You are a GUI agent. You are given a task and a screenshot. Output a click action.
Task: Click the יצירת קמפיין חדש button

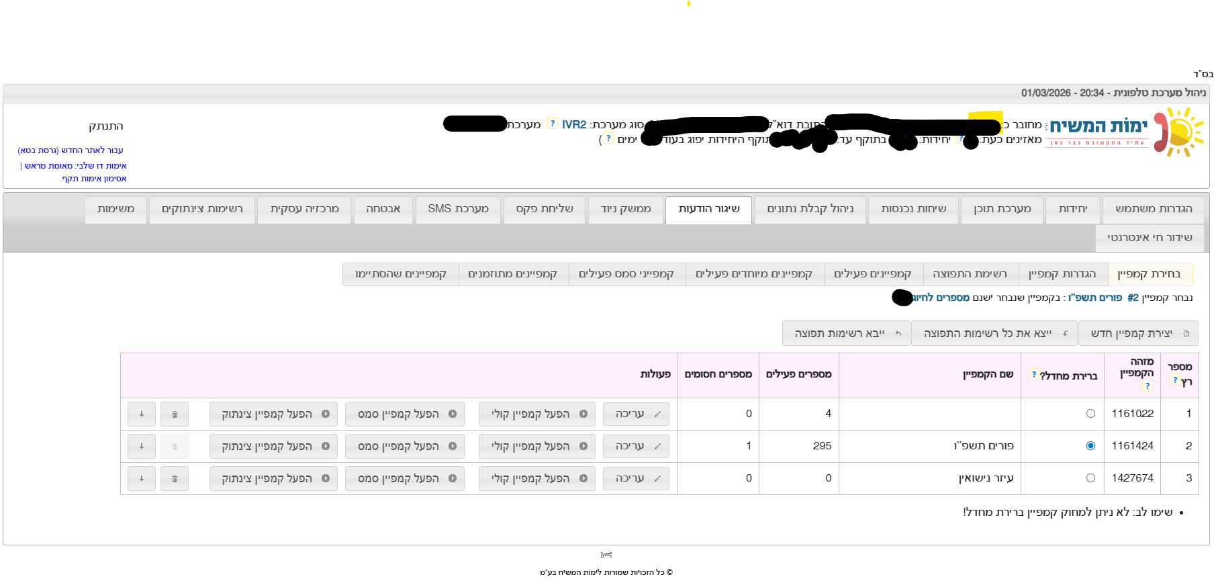1137,333
